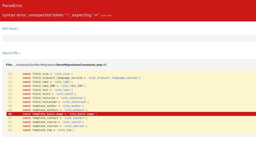
Task: Click the field_textarea2 constant line
Action: coord(56,102)
